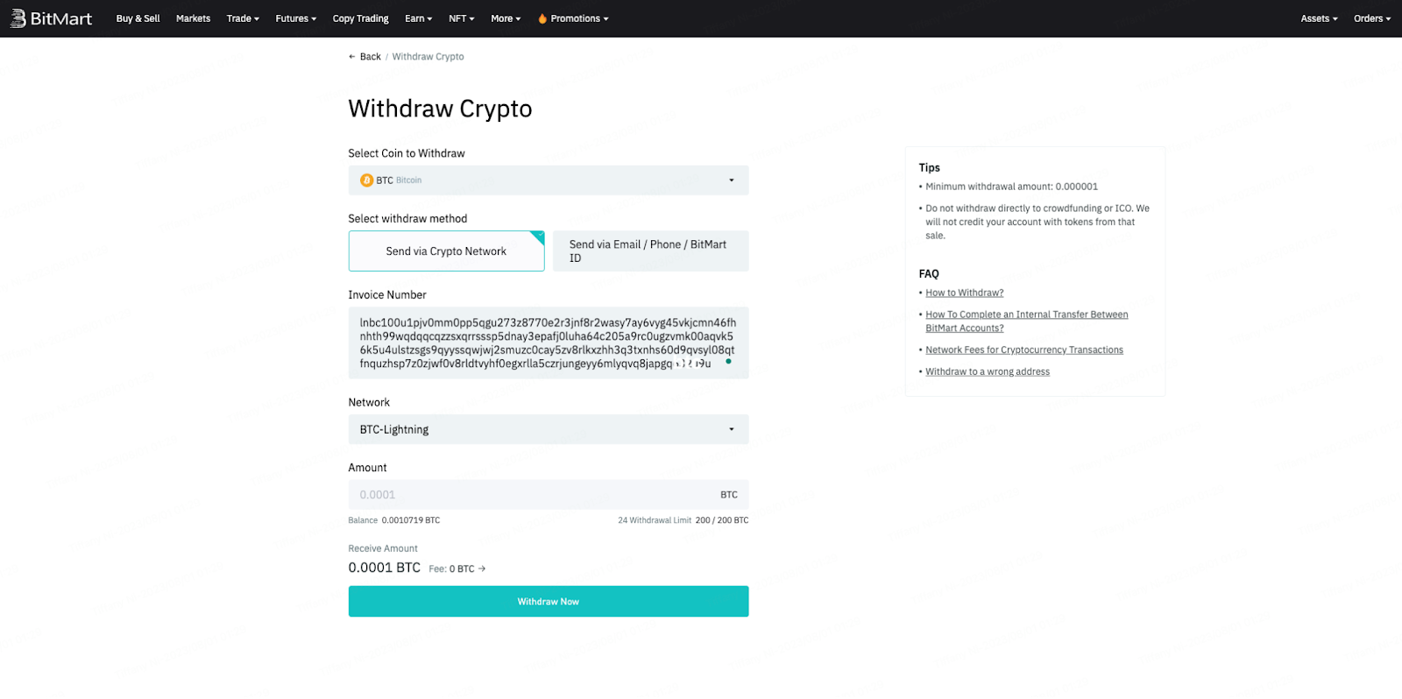Select Send via Crypto Network method
Viewport: 1402px width, 699px height.
pyautogui.click(x=447, y=251)
